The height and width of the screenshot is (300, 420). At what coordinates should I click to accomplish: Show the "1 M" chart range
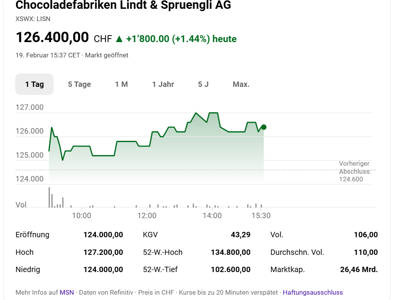[x=121, y=84]
